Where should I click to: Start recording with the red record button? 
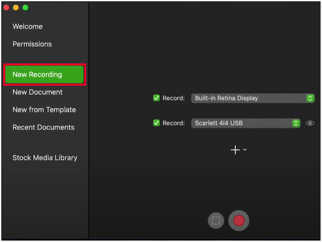239,221
